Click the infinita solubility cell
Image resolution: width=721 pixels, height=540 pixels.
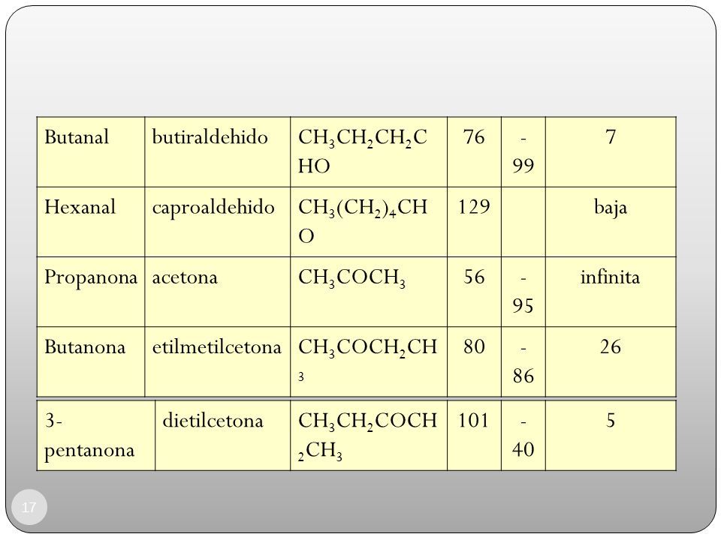pyautogui.click(x=611, y=292)
